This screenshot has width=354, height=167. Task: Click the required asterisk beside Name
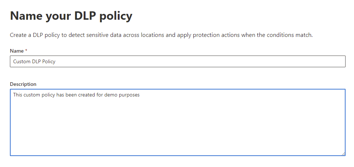click(26, 51)
